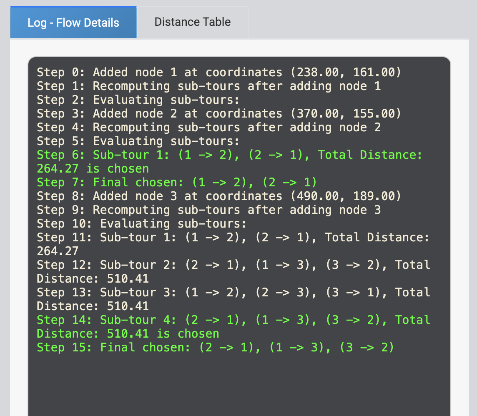Open the Distance Table tab

[193, 22]
